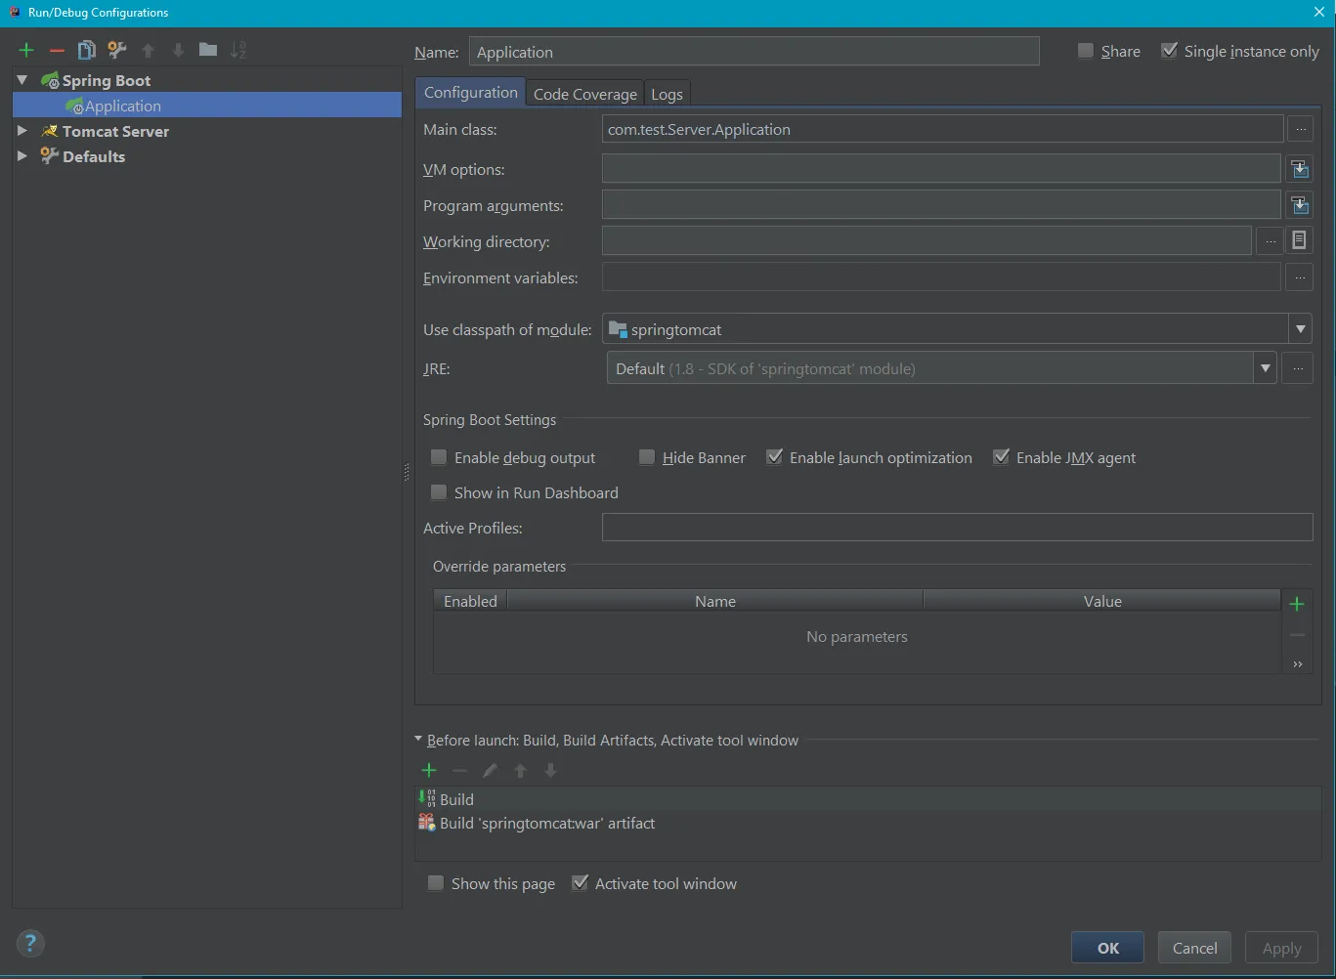The image size is (1336, 979).
Task: Add an override parameter
Action: tap(1297, 604)
